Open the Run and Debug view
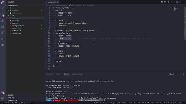The width and height of the screenshot is (186, 104). coord(3,21)
